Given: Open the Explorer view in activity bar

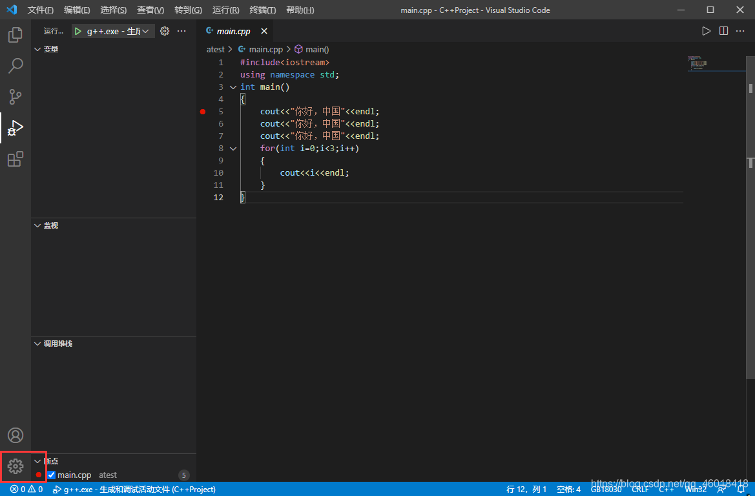Looking at the screenshot, I should [x=16, y=35].
